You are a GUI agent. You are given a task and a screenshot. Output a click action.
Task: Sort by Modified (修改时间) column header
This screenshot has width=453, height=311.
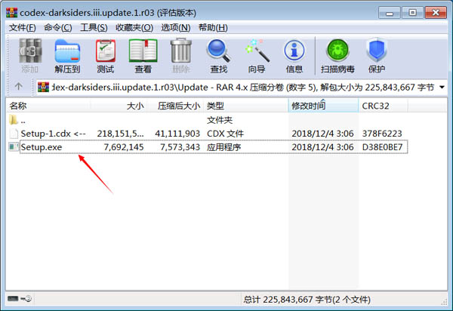[x=323, y=106]
